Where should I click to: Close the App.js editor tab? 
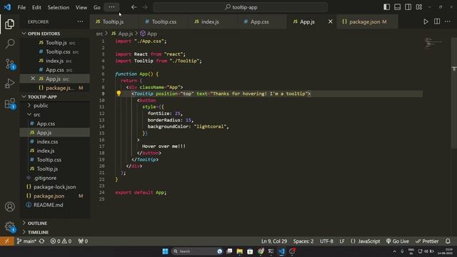(330, 21)
